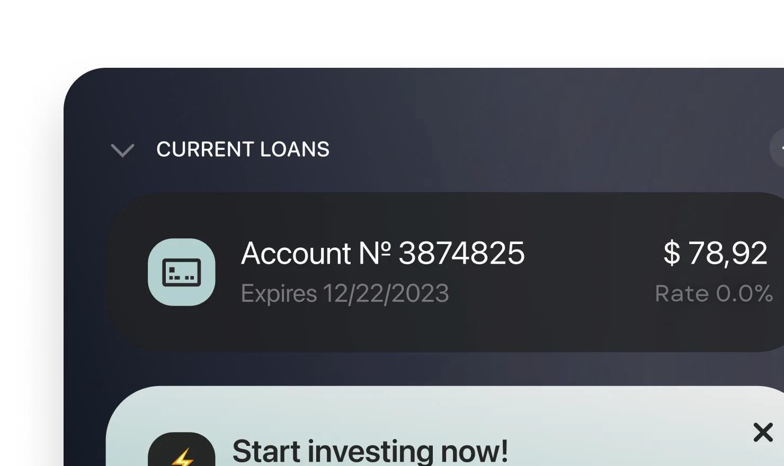Click the account number digits 3874825
This screenshot has height=466, width=784.
pos(461,253)
